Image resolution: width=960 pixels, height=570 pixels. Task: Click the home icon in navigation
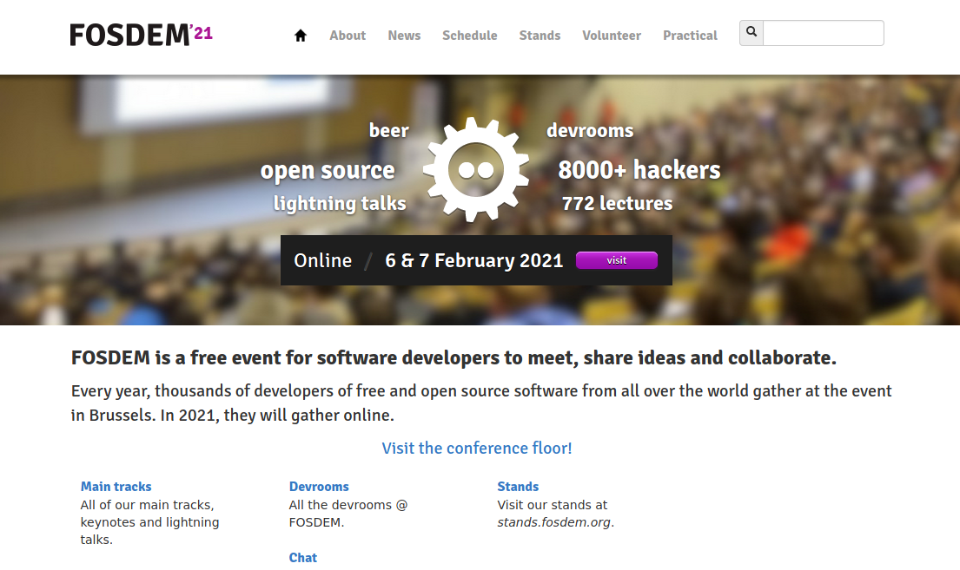coord(300,36)
